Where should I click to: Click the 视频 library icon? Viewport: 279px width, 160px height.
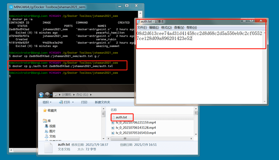(47, 126)
